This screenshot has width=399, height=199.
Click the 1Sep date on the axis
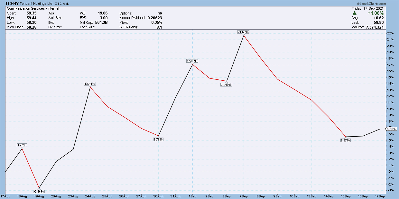(192, 196)
